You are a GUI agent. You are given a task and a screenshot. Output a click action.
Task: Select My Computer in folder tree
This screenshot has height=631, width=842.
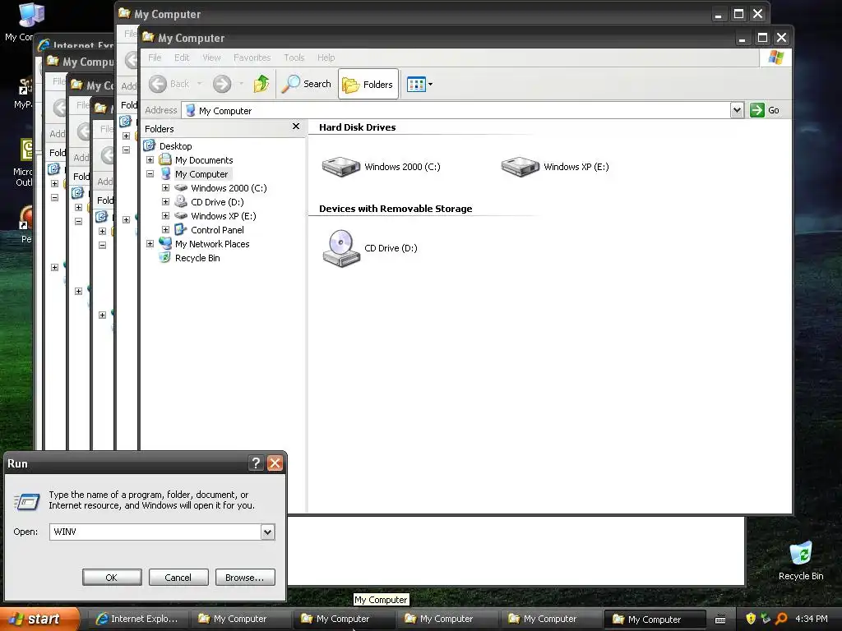pyautogui.click(x=201, y=174)
